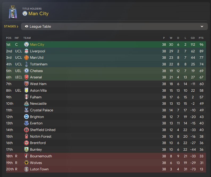Sort table by GD column header
211x177 pixels.
193,38
